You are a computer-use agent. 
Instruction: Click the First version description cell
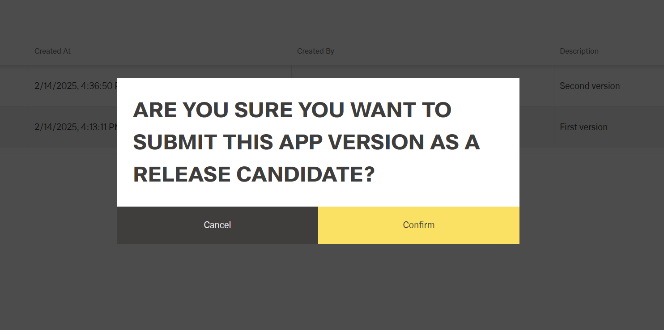coord(583,127)
